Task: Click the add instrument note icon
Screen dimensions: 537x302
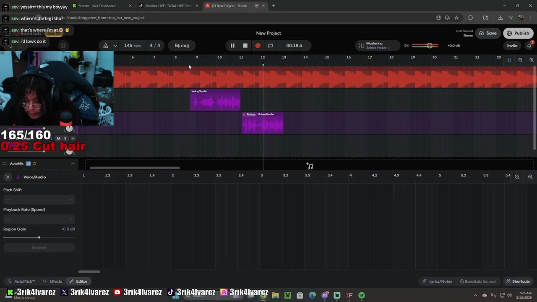Action: point(310,166)
